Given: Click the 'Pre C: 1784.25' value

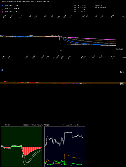Looking at the screenshot, I should (80, 12).
